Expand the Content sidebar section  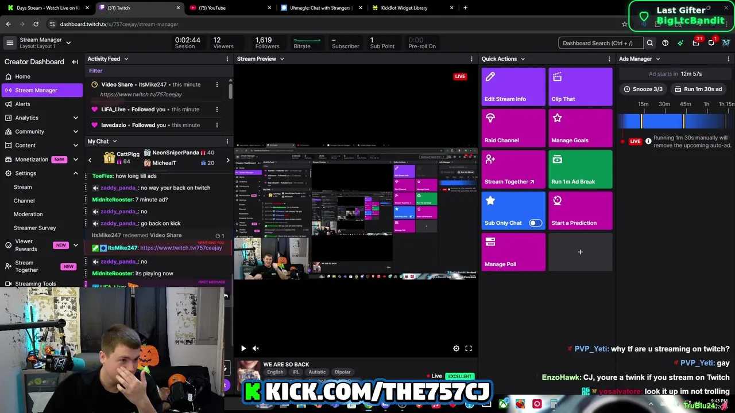pyautogui.click(x=75, y=146)
